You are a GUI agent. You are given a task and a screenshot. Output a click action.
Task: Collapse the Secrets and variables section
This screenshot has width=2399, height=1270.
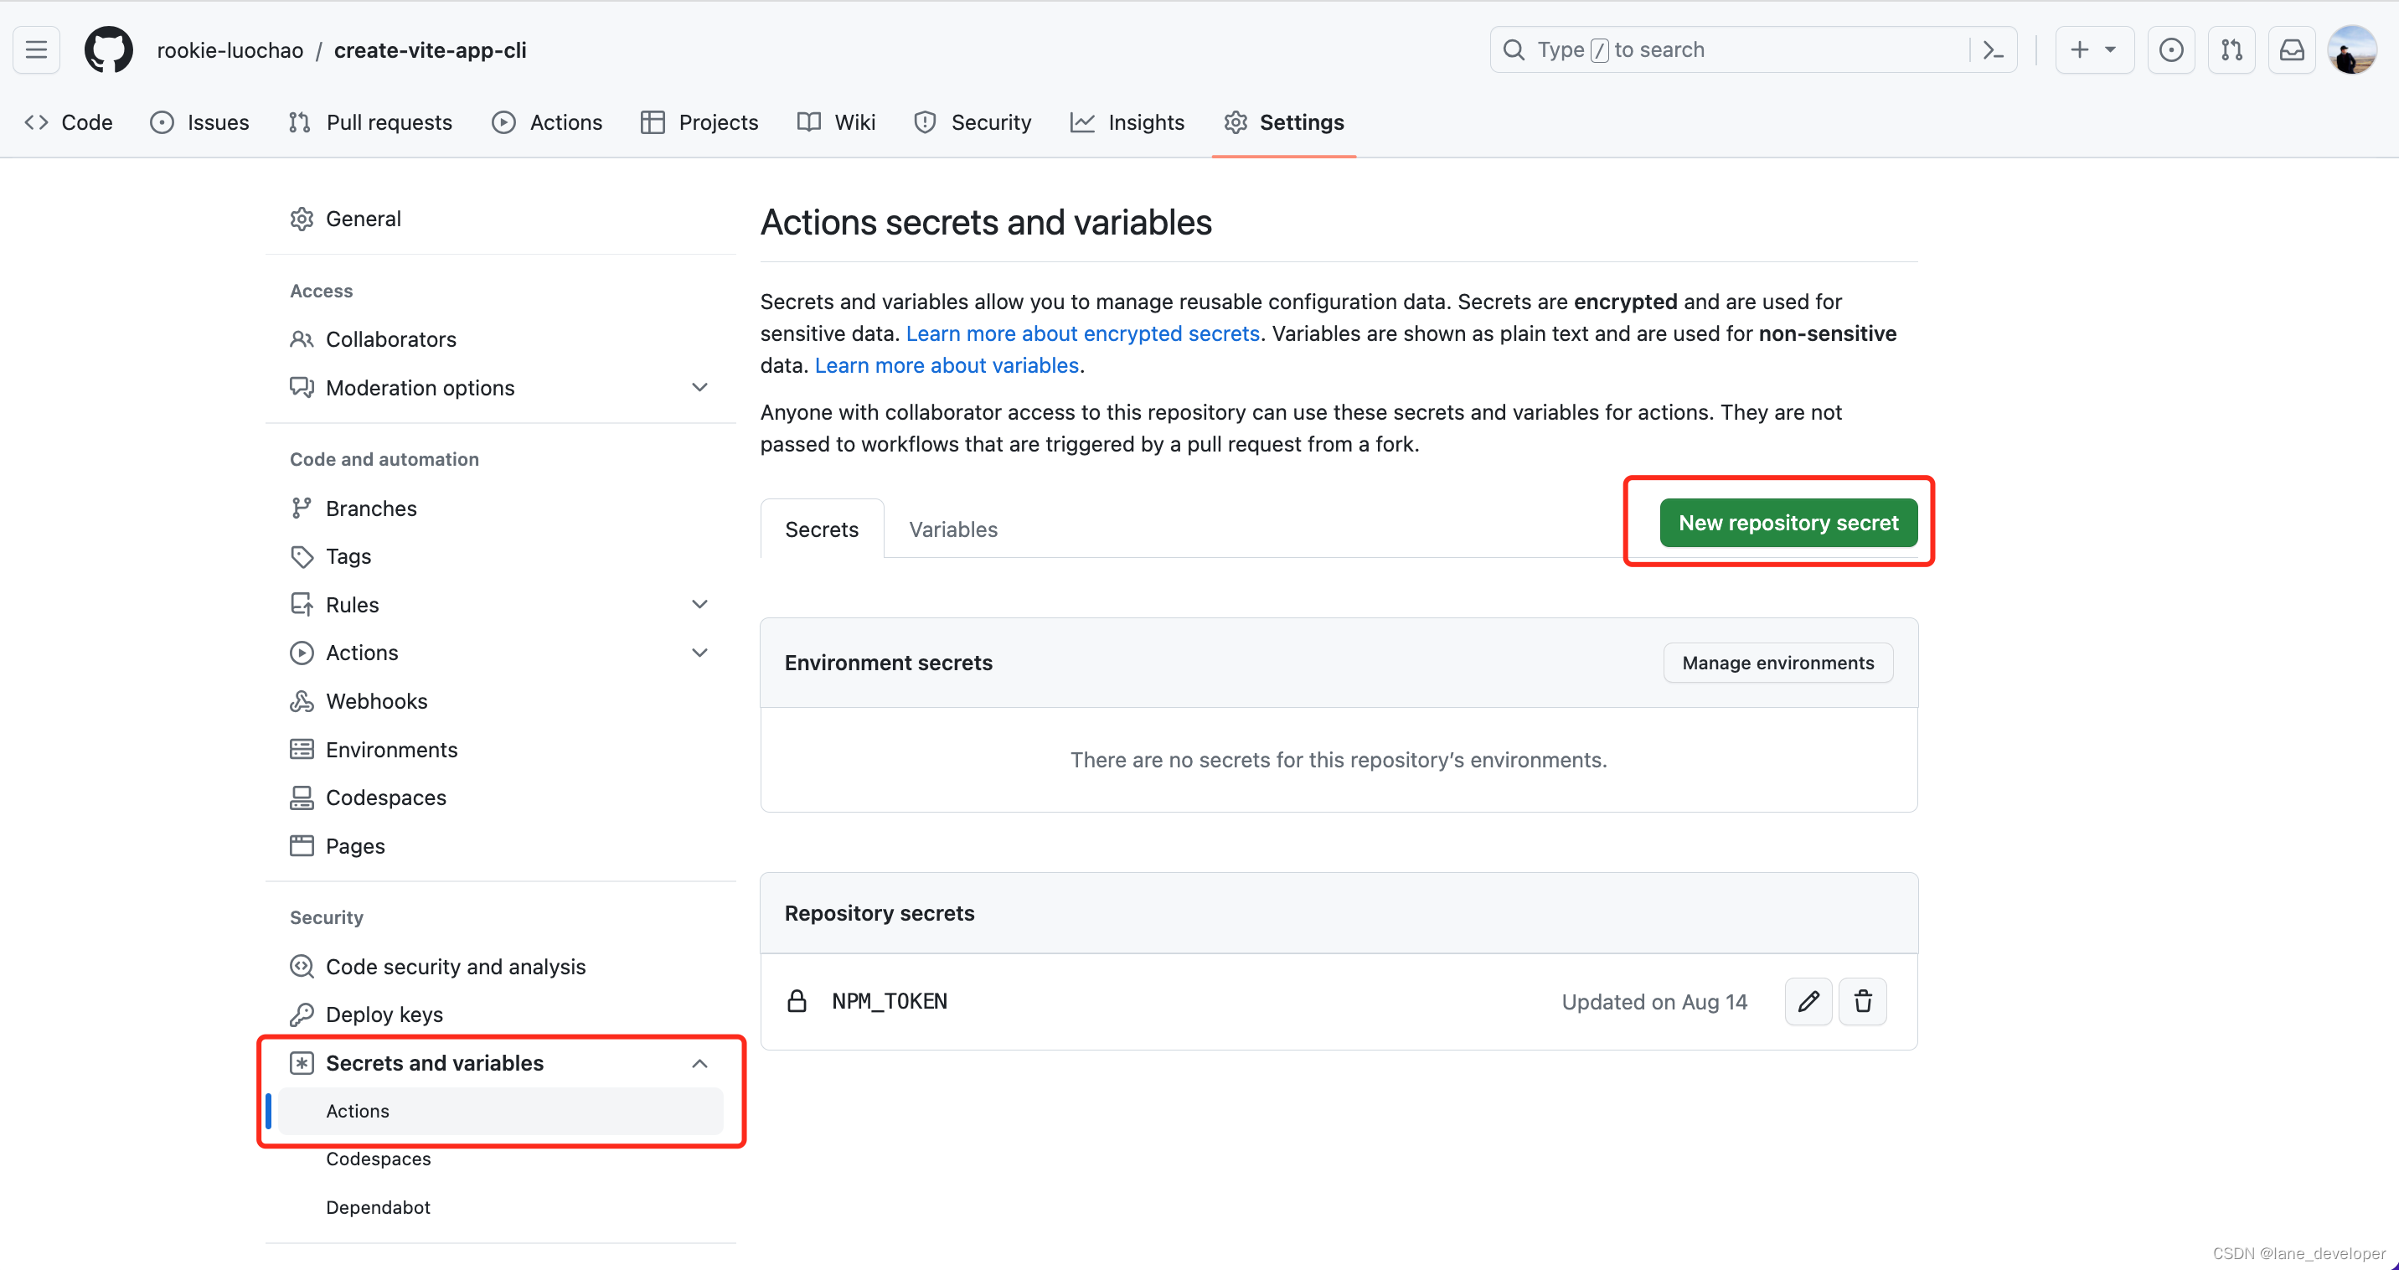[701, 1061]
